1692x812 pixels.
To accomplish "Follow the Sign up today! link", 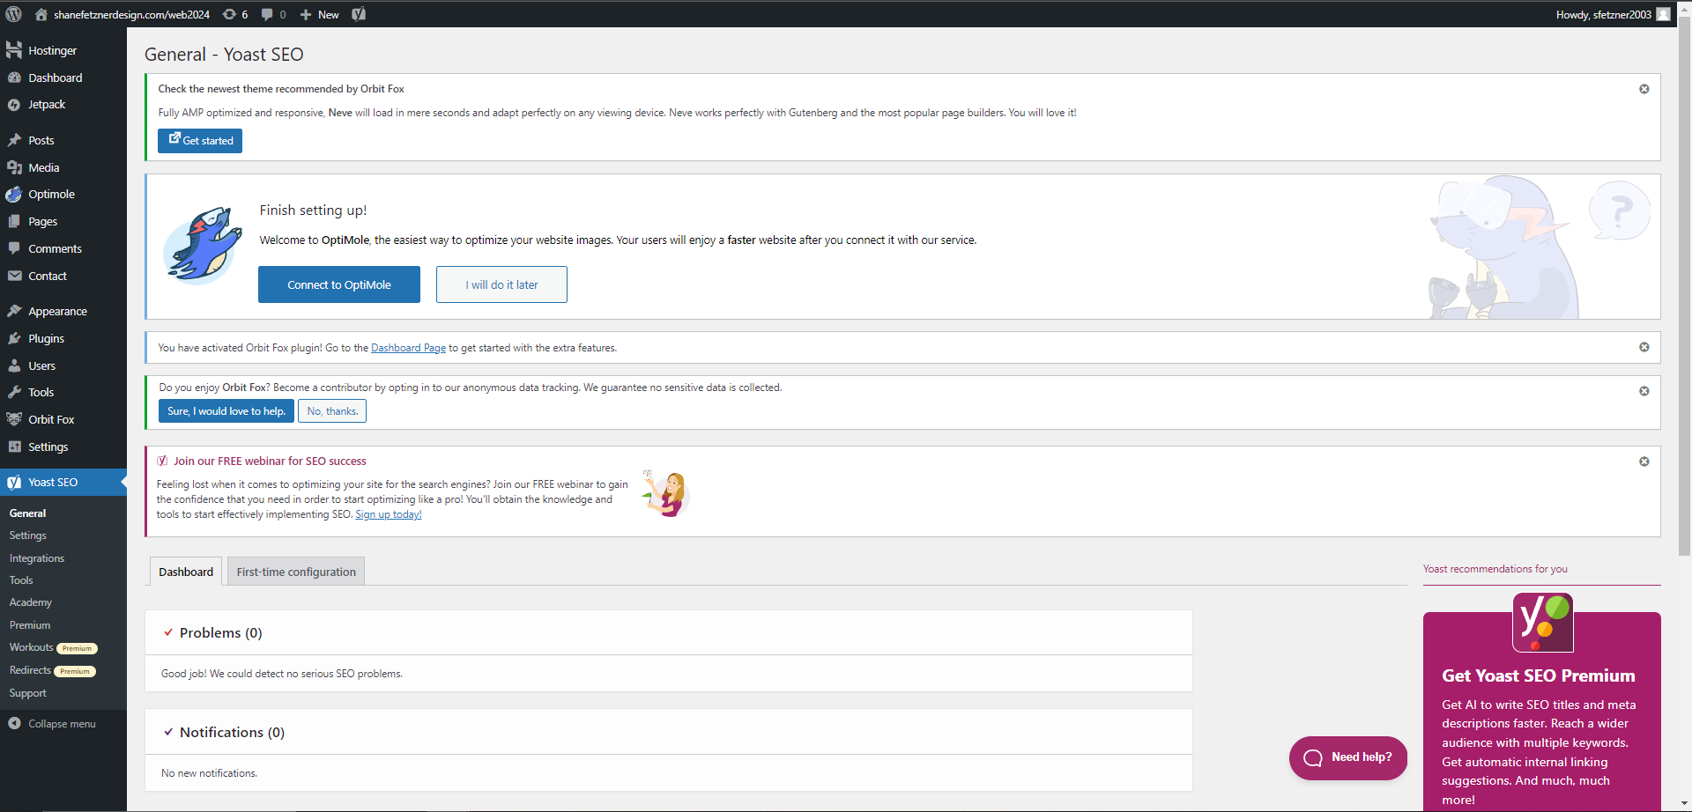I will tap(388, 514).
